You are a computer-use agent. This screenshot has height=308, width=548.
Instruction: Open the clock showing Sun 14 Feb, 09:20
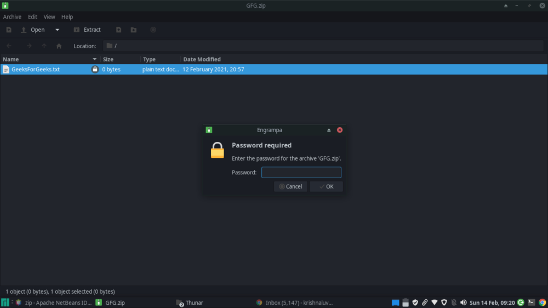(x=492, y=303)
